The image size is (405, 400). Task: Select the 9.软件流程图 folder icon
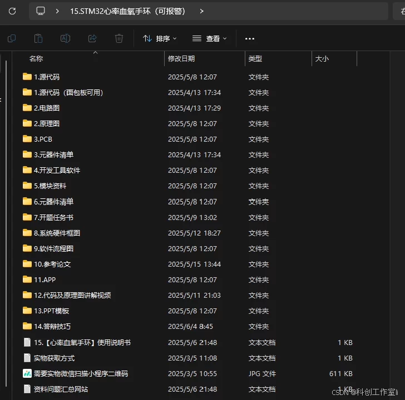coord(27,248)
